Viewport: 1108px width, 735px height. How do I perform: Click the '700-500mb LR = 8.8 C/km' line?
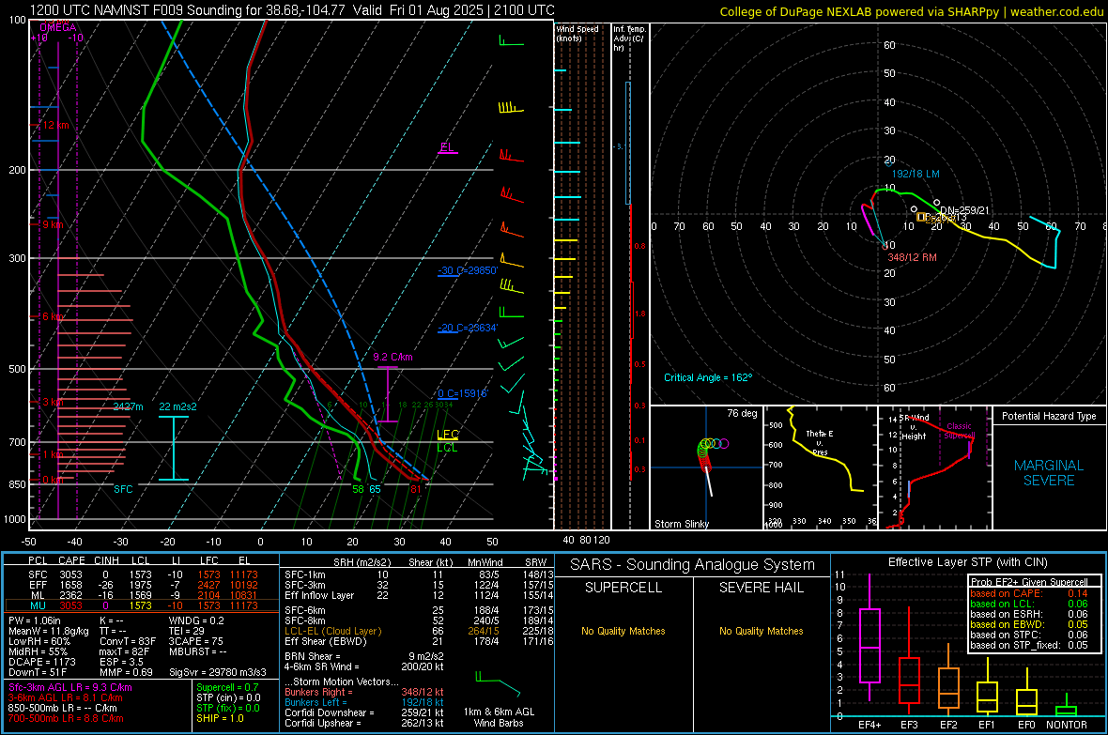[x=66, y=718]
